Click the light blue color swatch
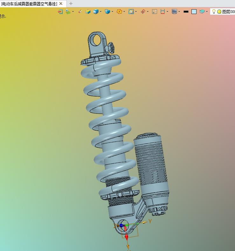 click(194, 12)
